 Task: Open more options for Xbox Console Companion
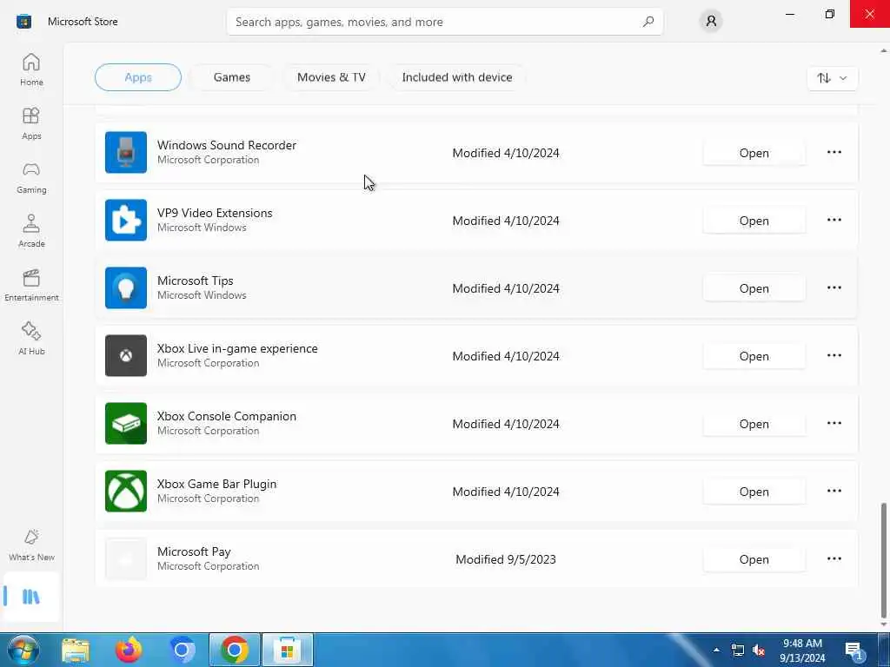pyautogui.click(x=834, y=423)
